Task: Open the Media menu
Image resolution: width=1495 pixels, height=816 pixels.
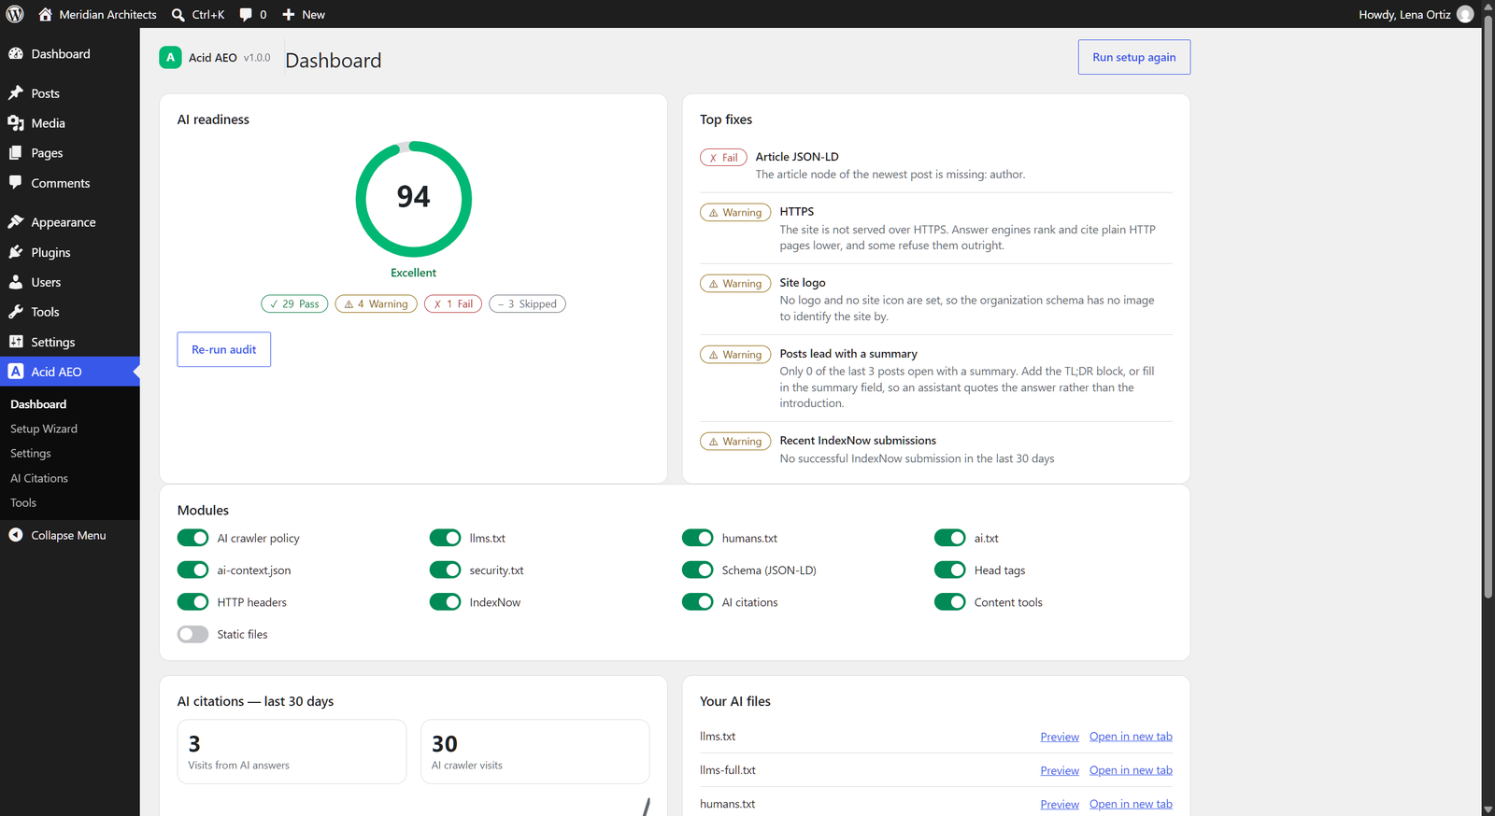Action: [70, 123]
